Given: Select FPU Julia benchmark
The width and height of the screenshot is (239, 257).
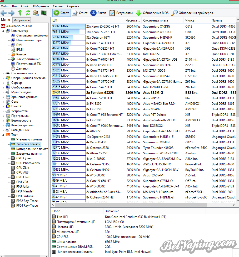Looking at the screenshot, I should click(x=20, y=187).
